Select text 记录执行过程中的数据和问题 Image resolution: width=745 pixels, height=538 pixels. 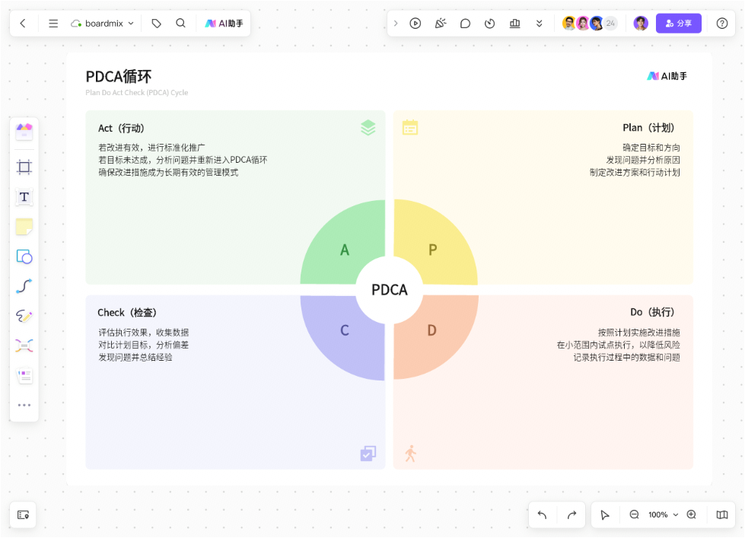pyautogui.click(x=626, y=357)
